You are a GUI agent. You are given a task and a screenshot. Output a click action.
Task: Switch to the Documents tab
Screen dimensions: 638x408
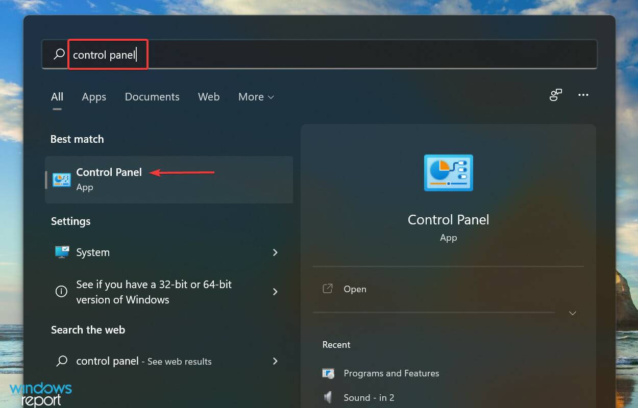152,97
